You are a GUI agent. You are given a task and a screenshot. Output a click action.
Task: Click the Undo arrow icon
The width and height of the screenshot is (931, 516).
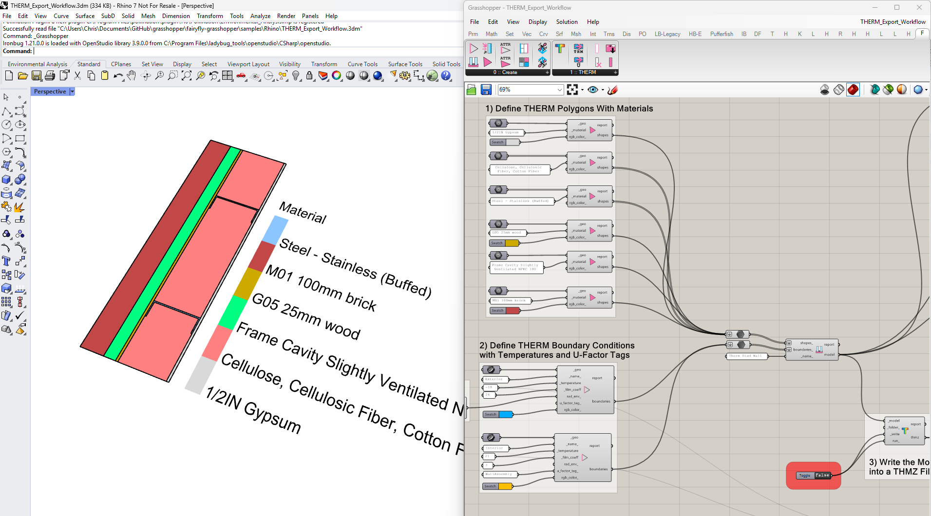[118, 76]
